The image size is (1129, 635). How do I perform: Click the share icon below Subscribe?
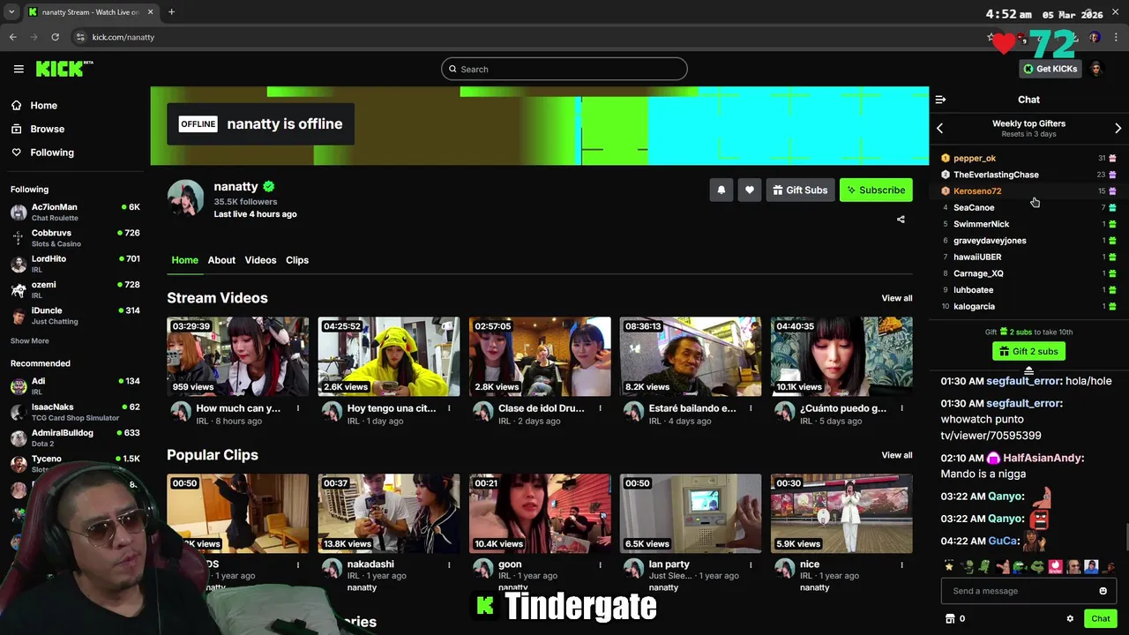pos(901,220)
